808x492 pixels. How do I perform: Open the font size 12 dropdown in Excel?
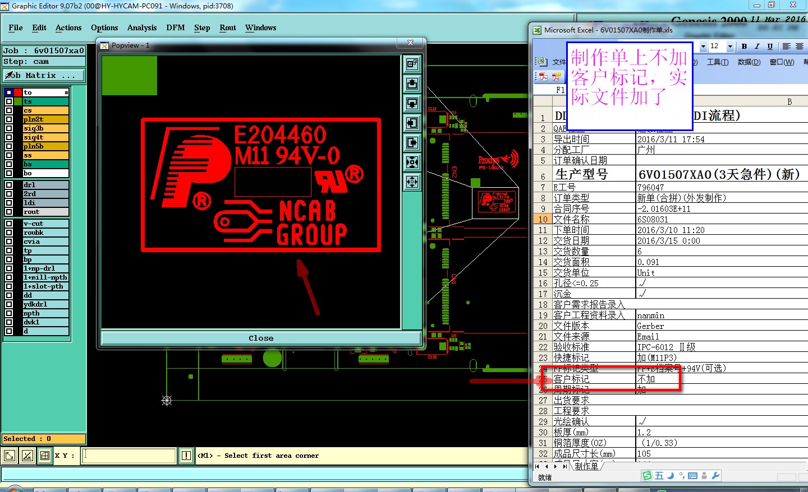click(x=730, y=47)
